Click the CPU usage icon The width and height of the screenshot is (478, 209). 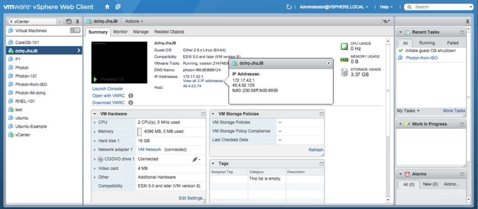coord(344,46)
